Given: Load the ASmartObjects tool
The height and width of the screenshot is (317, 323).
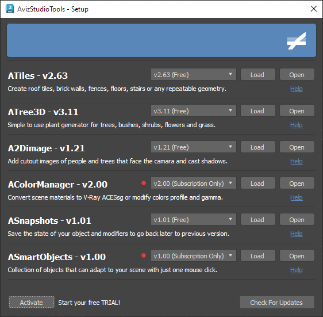Looking at the screenshot, I should (257, 256).
